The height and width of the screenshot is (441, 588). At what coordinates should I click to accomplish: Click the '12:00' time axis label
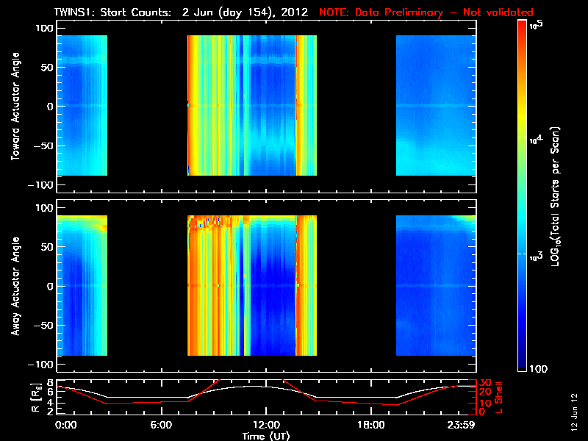pos(266,426)
